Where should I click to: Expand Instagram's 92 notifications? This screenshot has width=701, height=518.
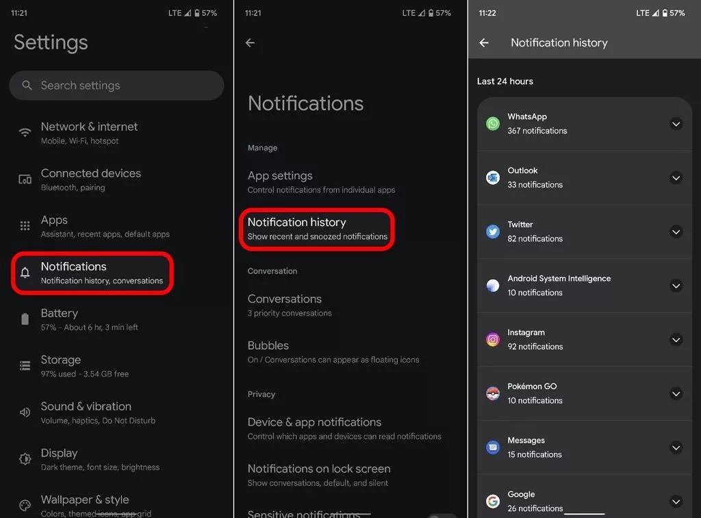pyautogui.click(x=676, y=339)
